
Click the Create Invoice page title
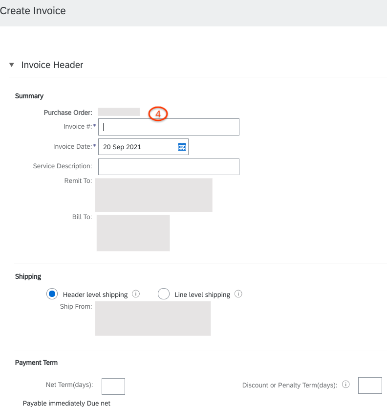coord(33,11)
